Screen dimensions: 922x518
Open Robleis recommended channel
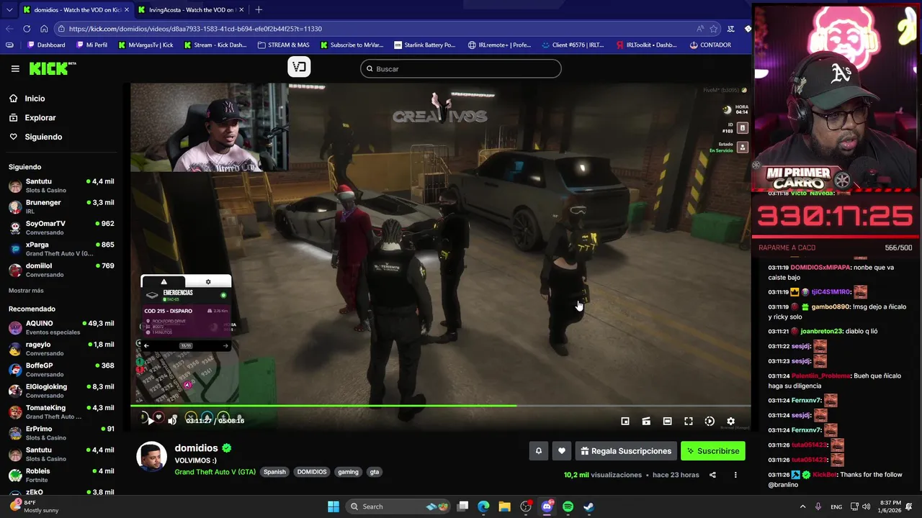click(61, 475)
